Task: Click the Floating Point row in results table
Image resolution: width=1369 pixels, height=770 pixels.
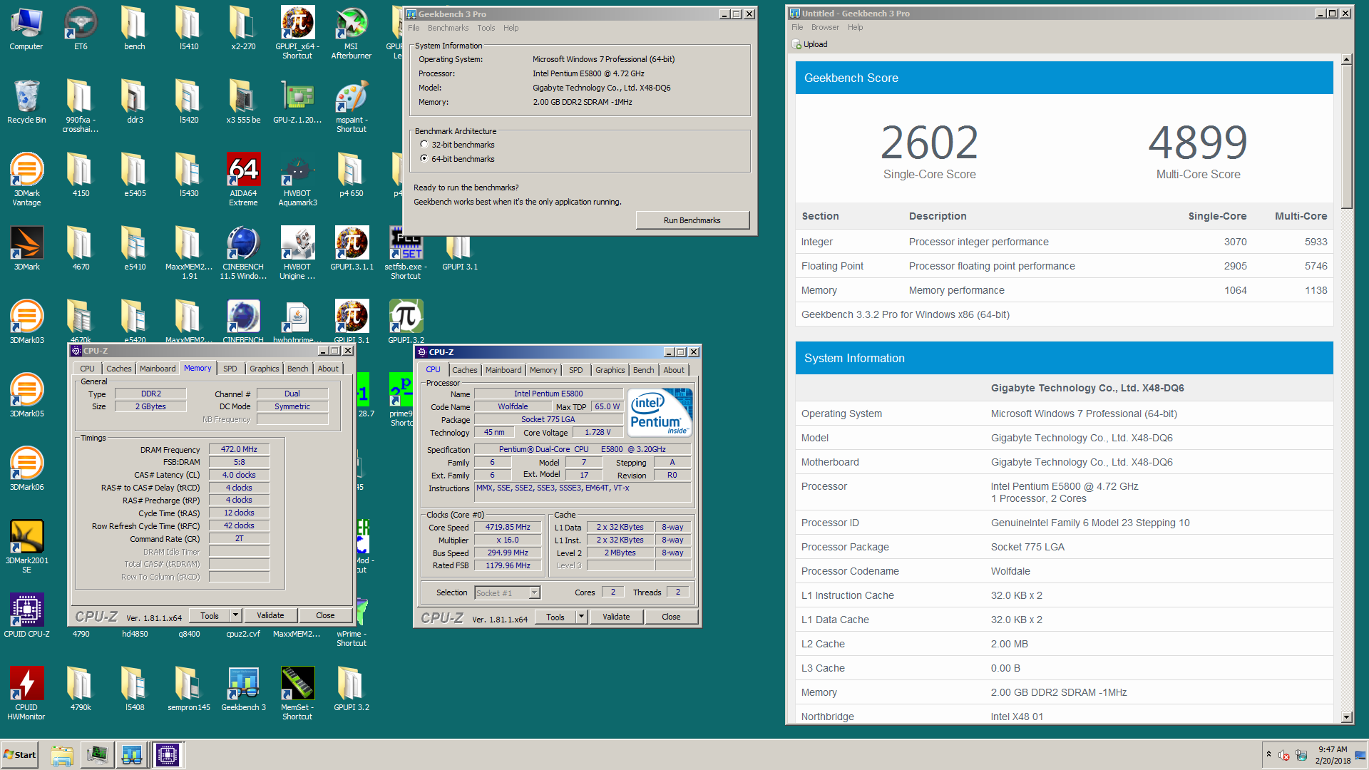Action: [1064, 266]
